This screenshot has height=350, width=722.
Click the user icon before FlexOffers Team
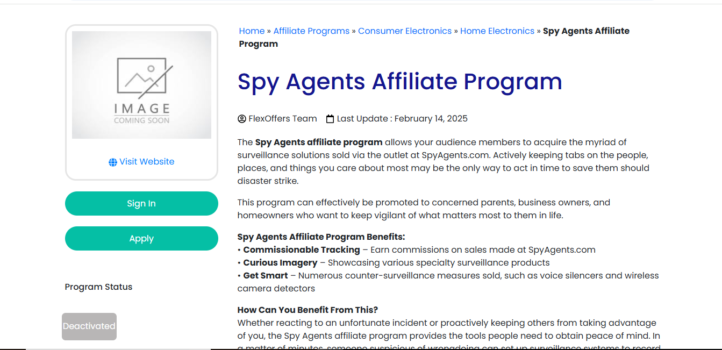click(242, 119)
